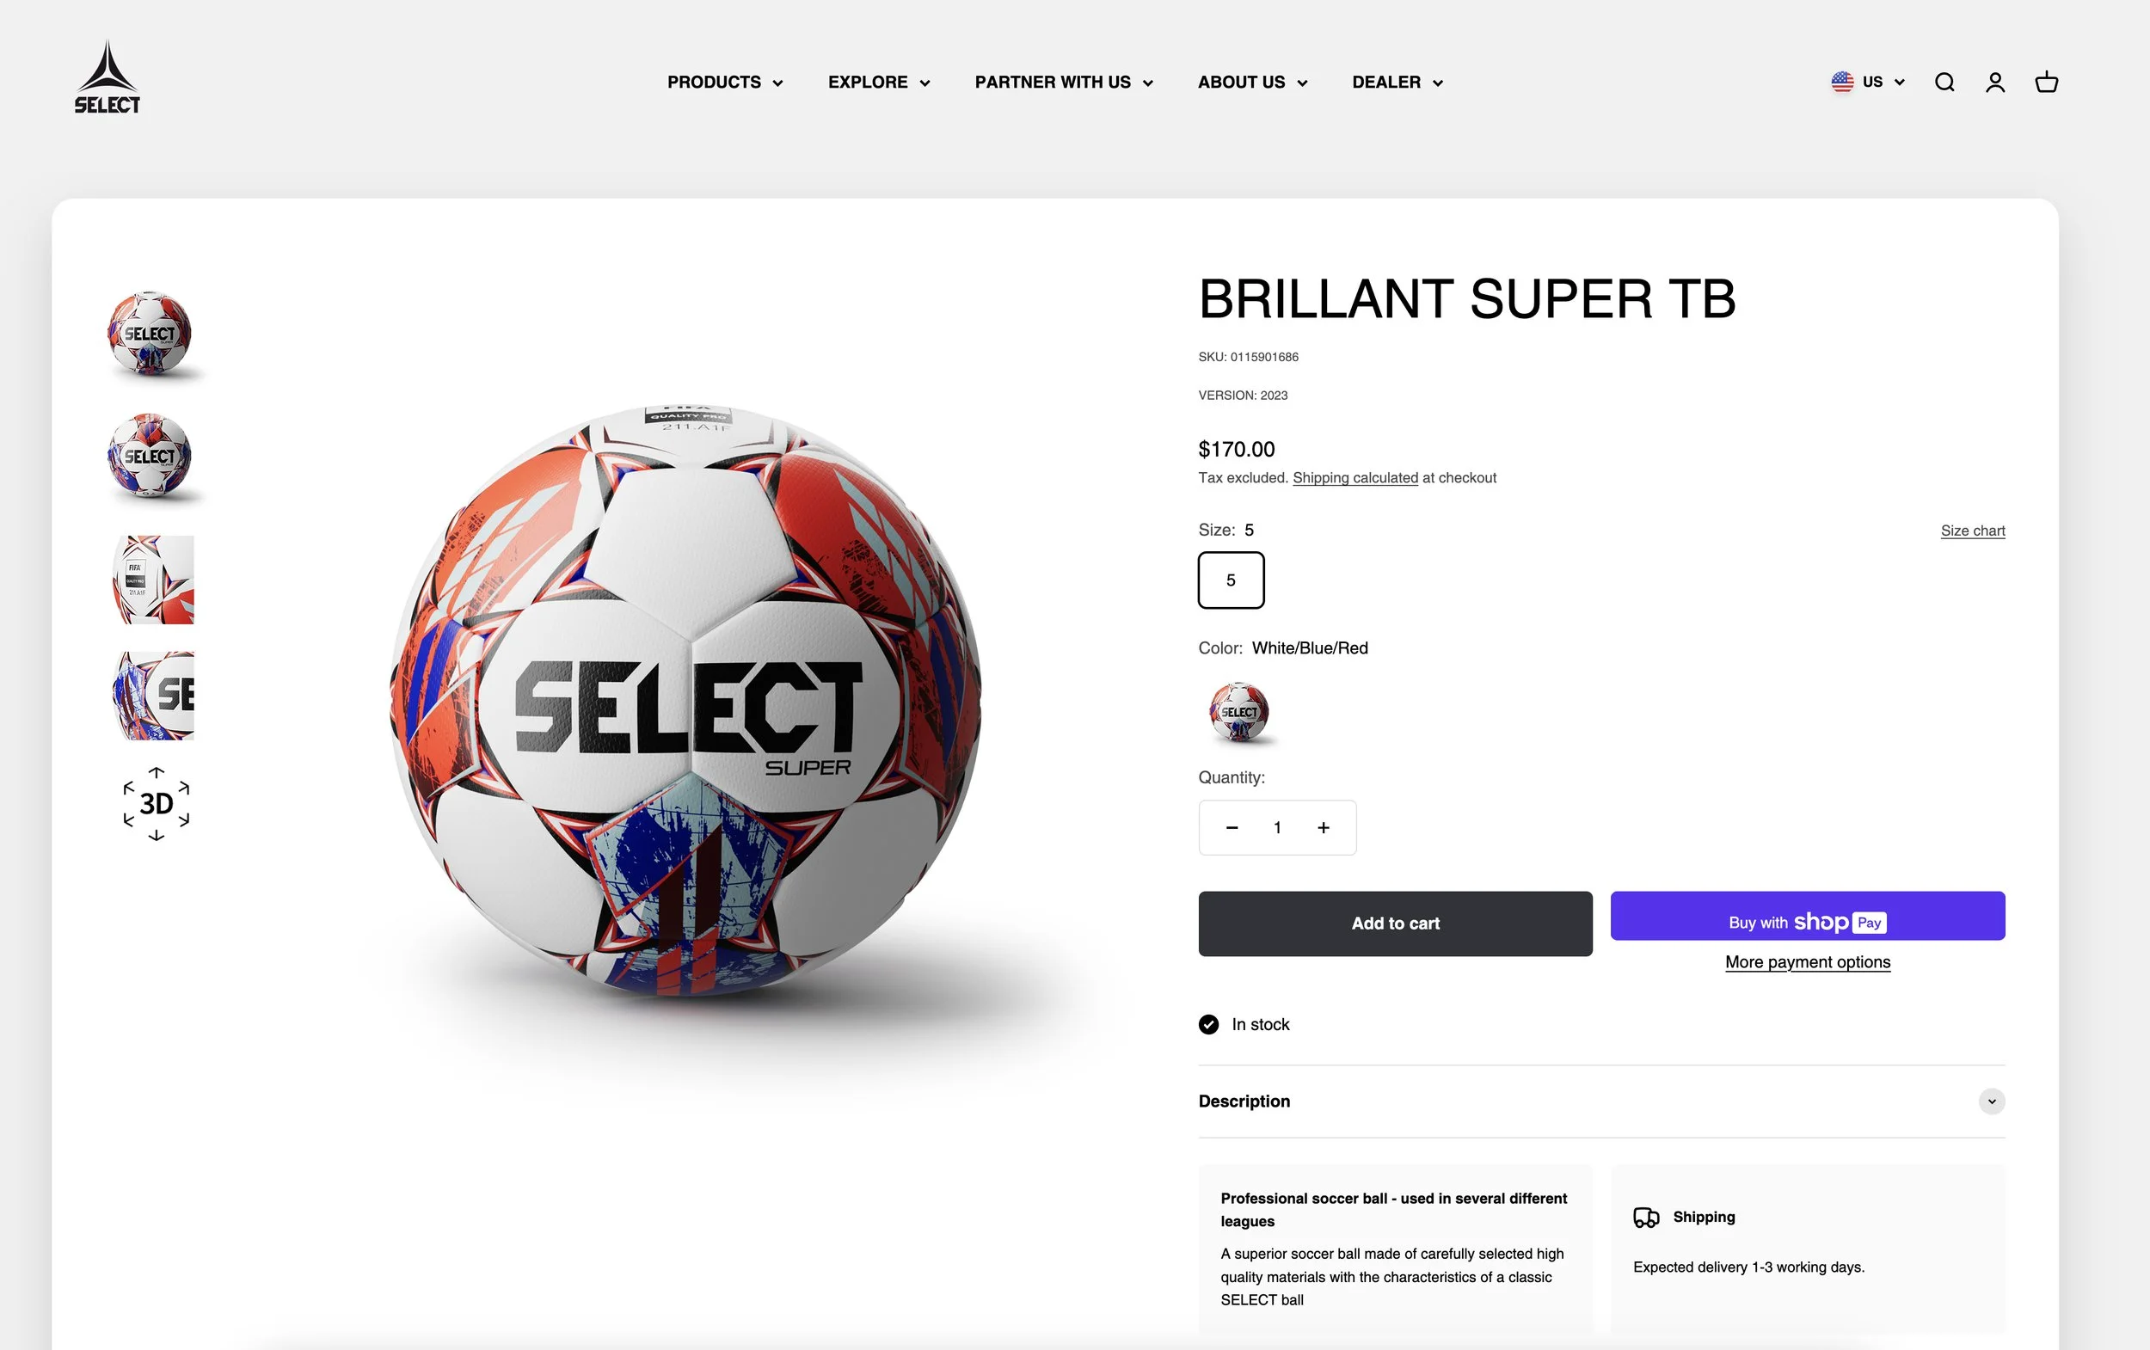Open More payment options link
Screen dimensions: 2150x1350
1808,962
